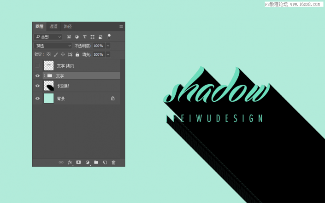This screenshot has width=325, height=203.
Task: Click the link layers icon
Action: click(61, 162)
